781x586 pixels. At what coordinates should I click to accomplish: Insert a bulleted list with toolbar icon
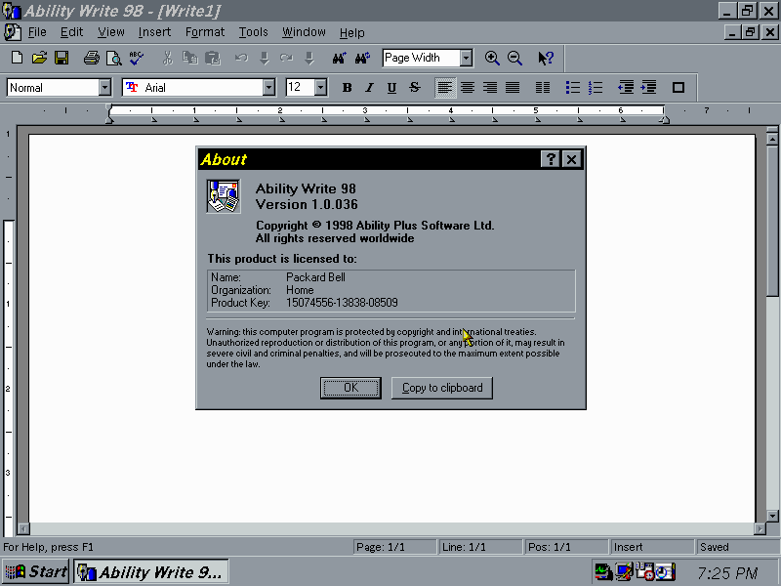(573, 88)
